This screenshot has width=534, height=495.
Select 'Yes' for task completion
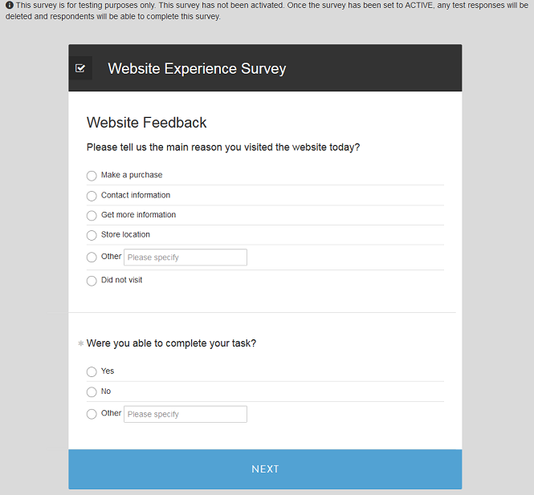(x=92, y=371)
